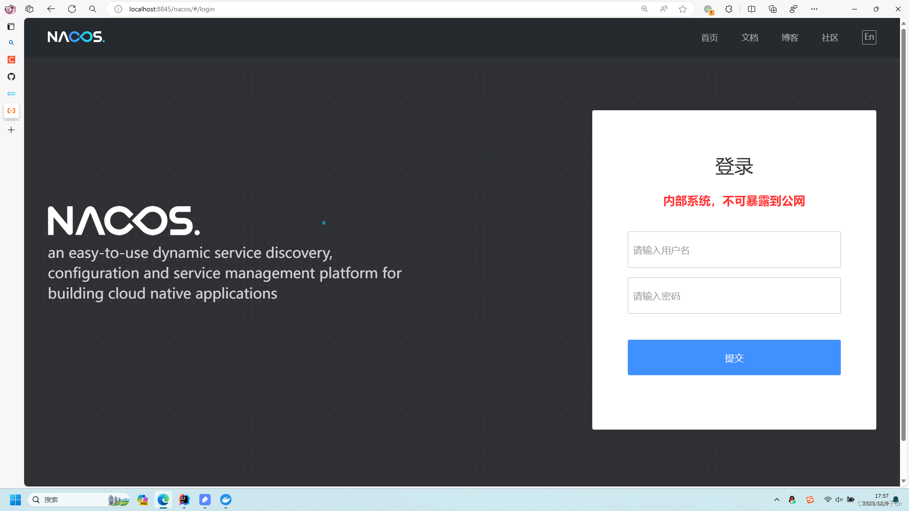
Task: Open the Collections icon in toolbar
Action: pos(773,9)
